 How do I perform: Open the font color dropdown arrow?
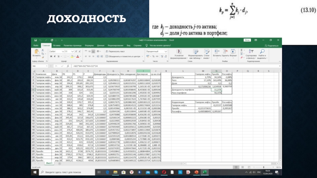click(80, 57)
